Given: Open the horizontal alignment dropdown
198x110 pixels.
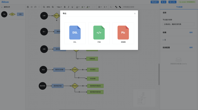Looking at the screenshot, I should pos(100,7).
